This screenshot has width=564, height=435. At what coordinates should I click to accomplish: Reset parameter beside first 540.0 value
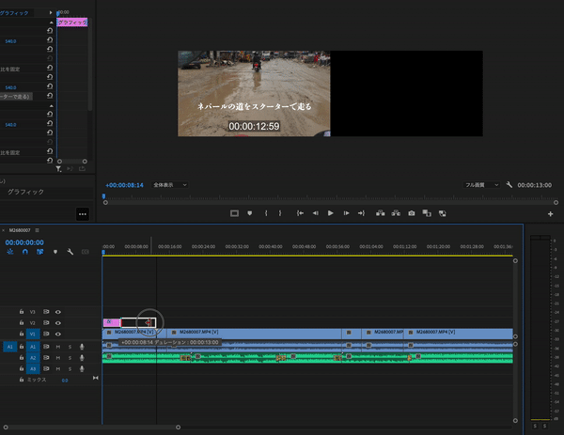50,39
